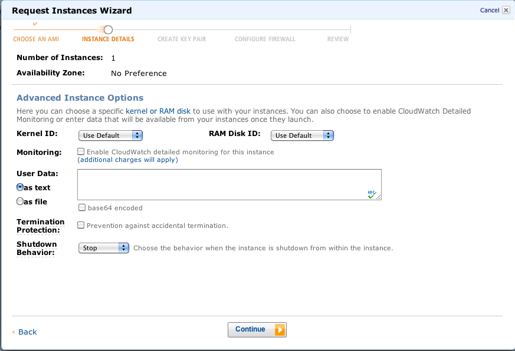Close the wizard with the X icon
Image resolution: width=515 pixels, height=351 pixels.
(x=506, y=10)
